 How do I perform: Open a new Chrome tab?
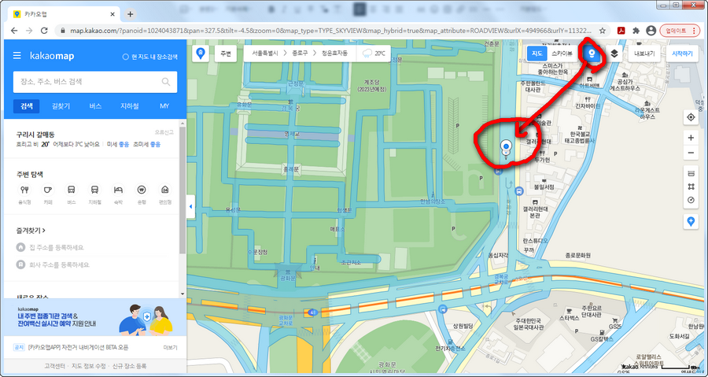[130, 14]
